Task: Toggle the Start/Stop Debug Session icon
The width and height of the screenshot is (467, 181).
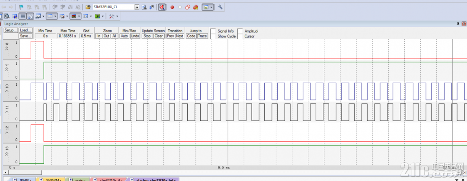Action: [162, 7]
